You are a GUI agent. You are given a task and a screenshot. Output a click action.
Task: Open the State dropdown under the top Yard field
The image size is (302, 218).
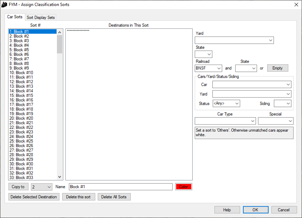point(204,54)
